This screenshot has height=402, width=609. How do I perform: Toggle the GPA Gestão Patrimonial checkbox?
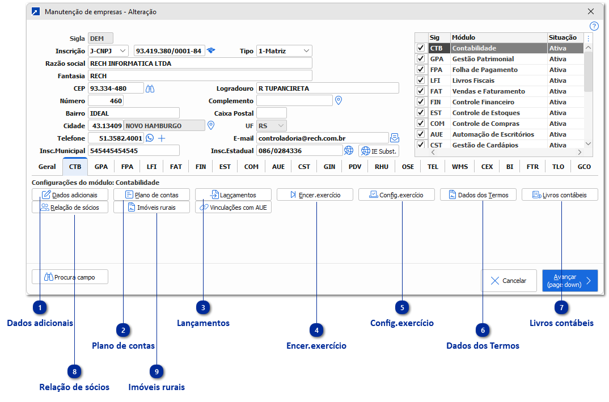[x=421, y=58]
